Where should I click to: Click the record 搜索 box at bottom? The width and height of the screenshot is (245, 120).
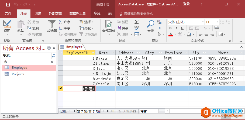149,111
